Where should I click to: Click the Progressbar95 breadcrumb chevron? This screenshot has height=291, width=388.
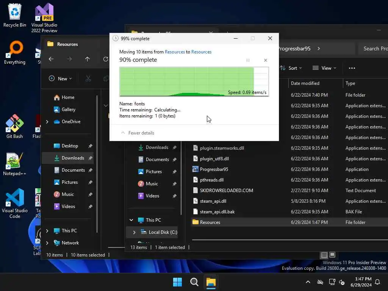click(x=319, y=48)
